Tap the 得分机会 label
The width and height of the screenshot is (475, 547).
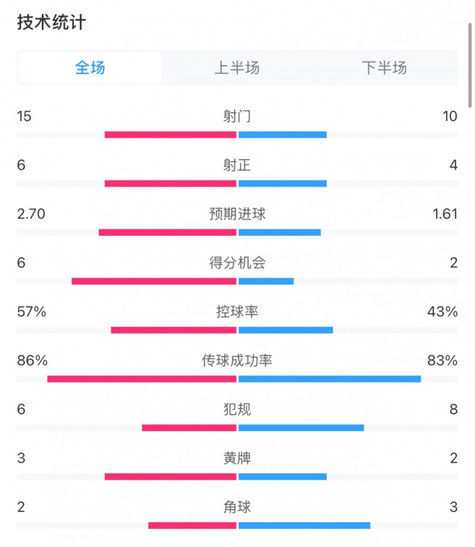coord(237,263)
